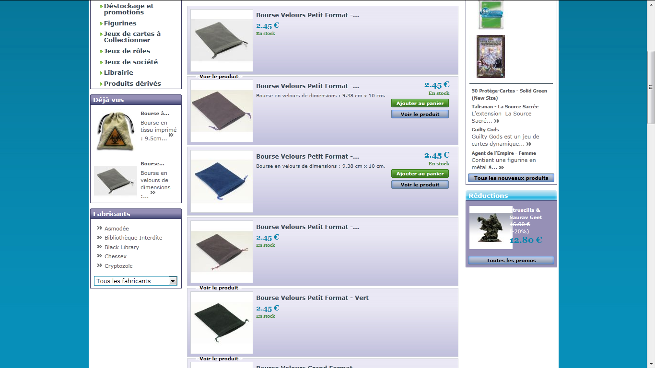The width and height of the screenshot is (655, 368).
Task: Click the double-arrow after Guilty Gods description
Action: tap(528, 144)
